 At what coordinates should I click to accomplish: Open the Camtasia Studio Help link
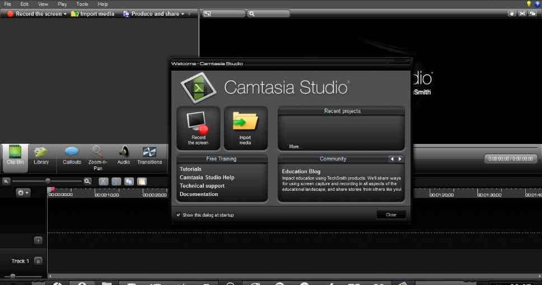(x=207, y=177)
